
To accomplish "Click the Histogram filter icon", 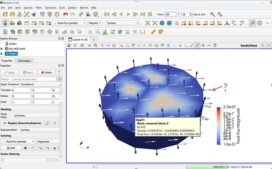I will [105, 32].
